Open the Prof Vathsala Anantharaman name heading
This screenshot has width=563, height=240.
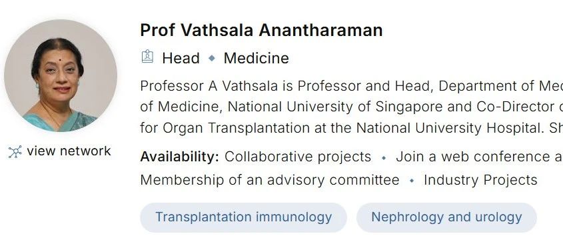coord(261,30)
